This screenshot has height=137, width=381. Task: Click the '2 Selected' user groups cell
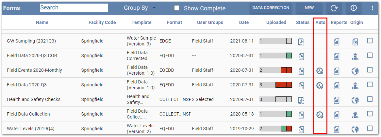(x=203, y=99)
